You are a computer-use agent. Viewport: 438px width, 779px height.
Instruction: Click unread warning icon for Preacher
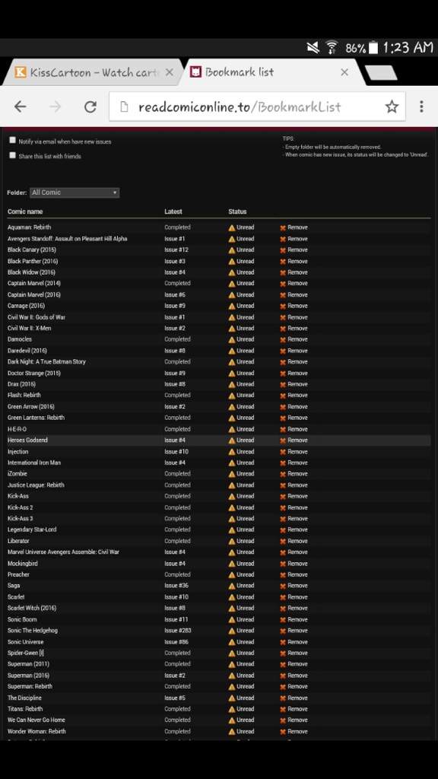[231, 575]
